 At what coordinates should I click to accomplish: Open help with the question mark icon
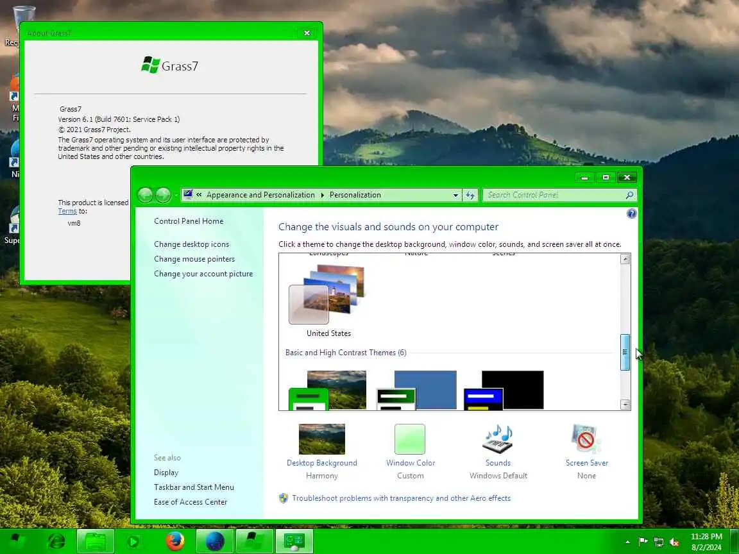tap(631, 214)
